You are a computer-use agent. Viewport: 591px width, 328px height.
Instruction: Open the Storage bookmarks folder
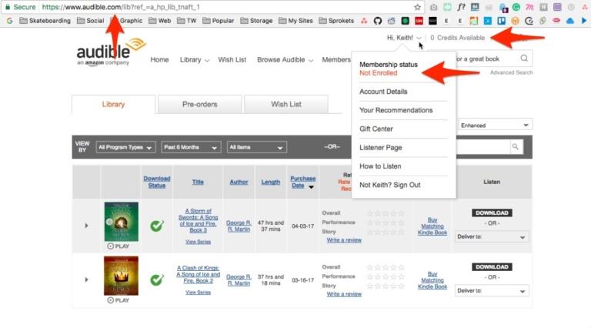click(257, 21)
